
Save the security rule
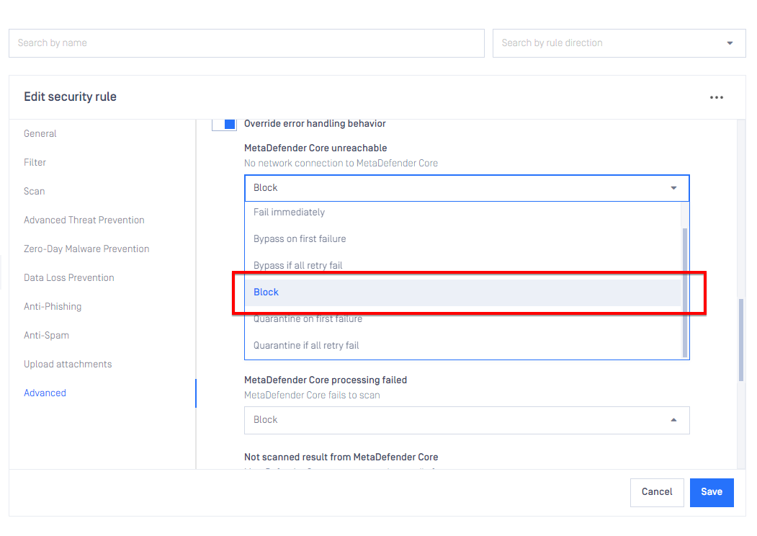[712, 492]
